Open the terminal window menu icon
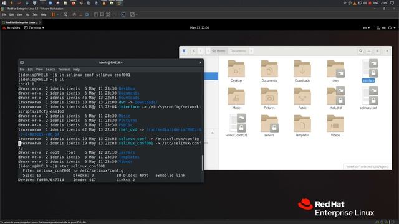The width and height of the screenshot is (399, 224). pos(22,62)
